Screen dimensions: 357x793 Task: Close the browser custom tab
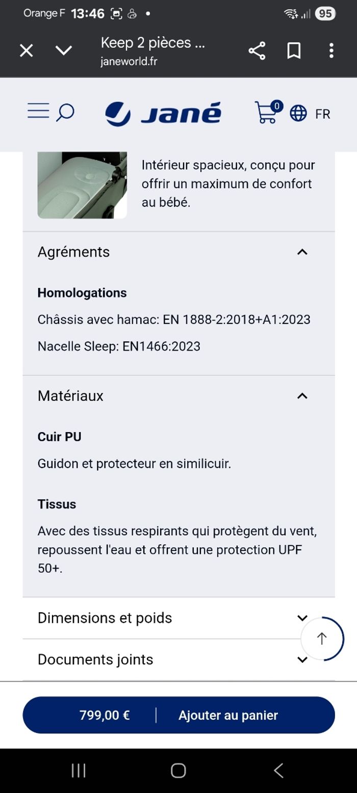coord(26,50)
